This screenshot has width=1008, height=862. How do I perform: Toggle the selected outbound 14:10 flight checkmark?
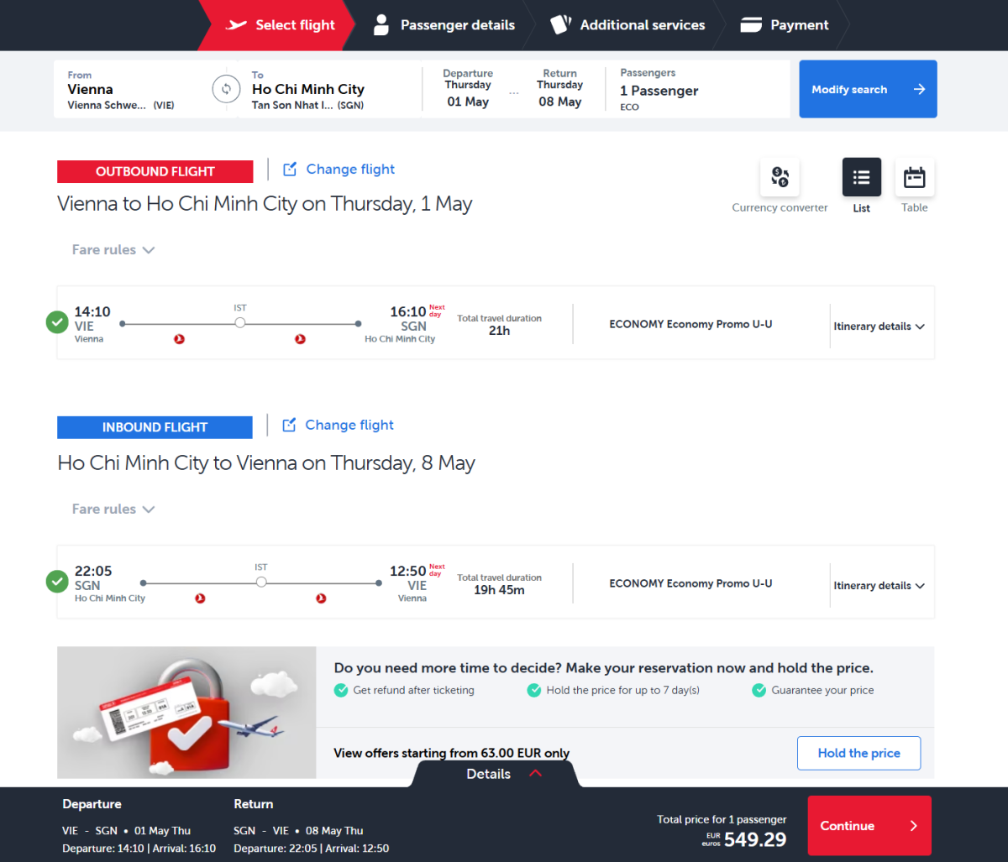click(57, 322)
